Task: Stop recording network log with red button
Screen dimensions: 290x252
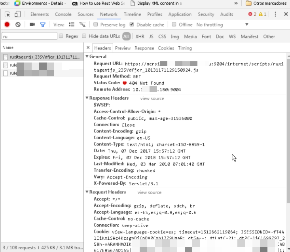Action: tap(7, 25)
